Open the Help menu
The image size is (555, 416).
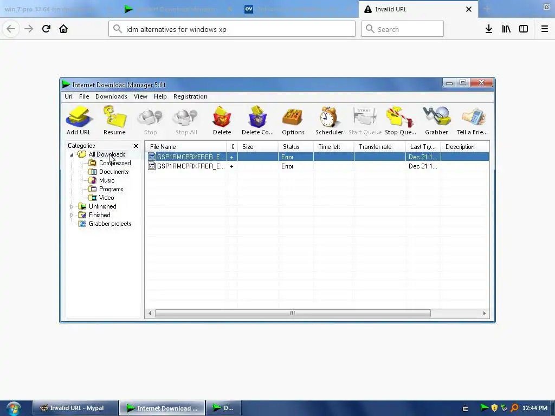pos(160,96)
